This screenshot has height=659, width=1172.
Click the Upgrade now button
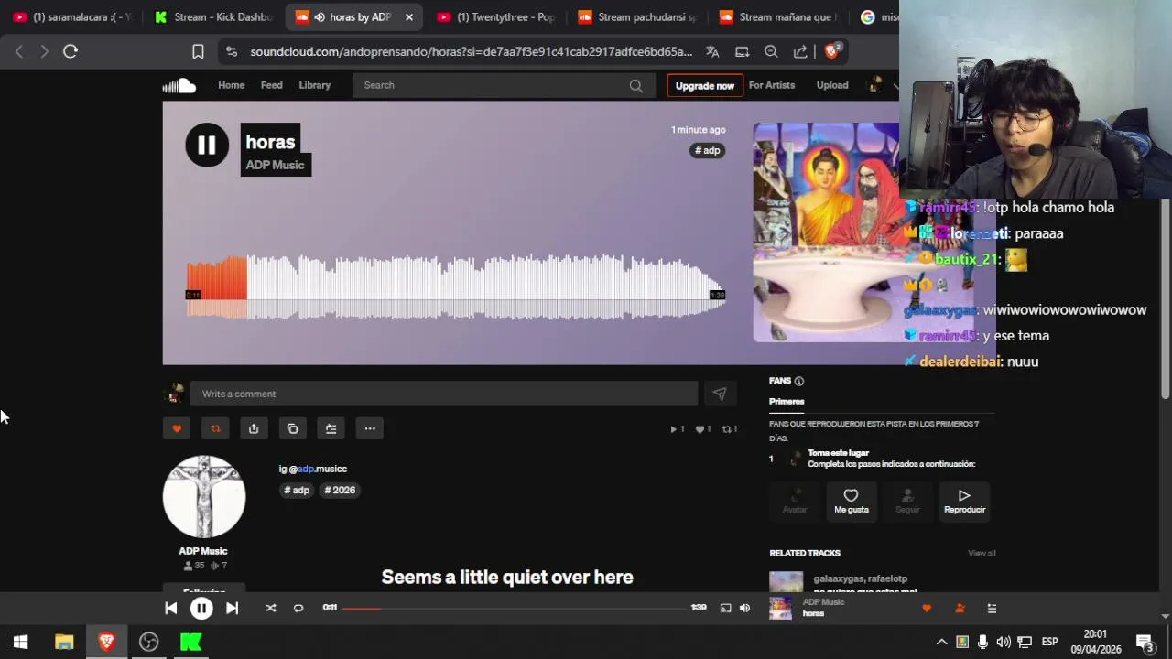(x=704, y=85)
